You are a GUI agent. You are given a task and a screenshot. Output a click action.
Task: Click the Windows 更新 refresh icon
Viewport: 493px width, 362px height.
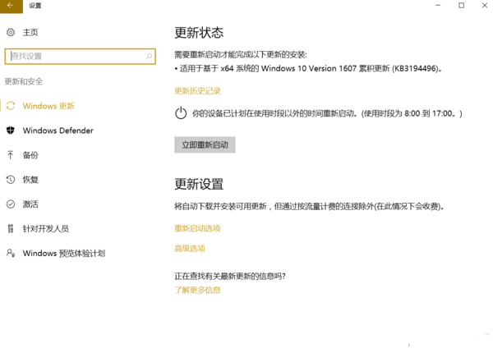[x=11, y=106]
